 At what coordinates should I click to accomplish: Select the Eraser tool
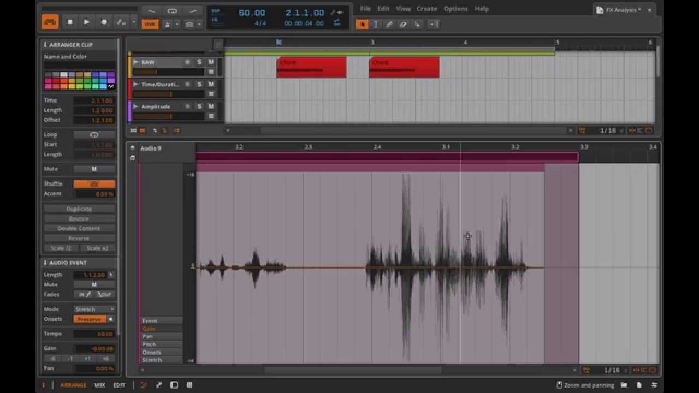tap(403, 24)
